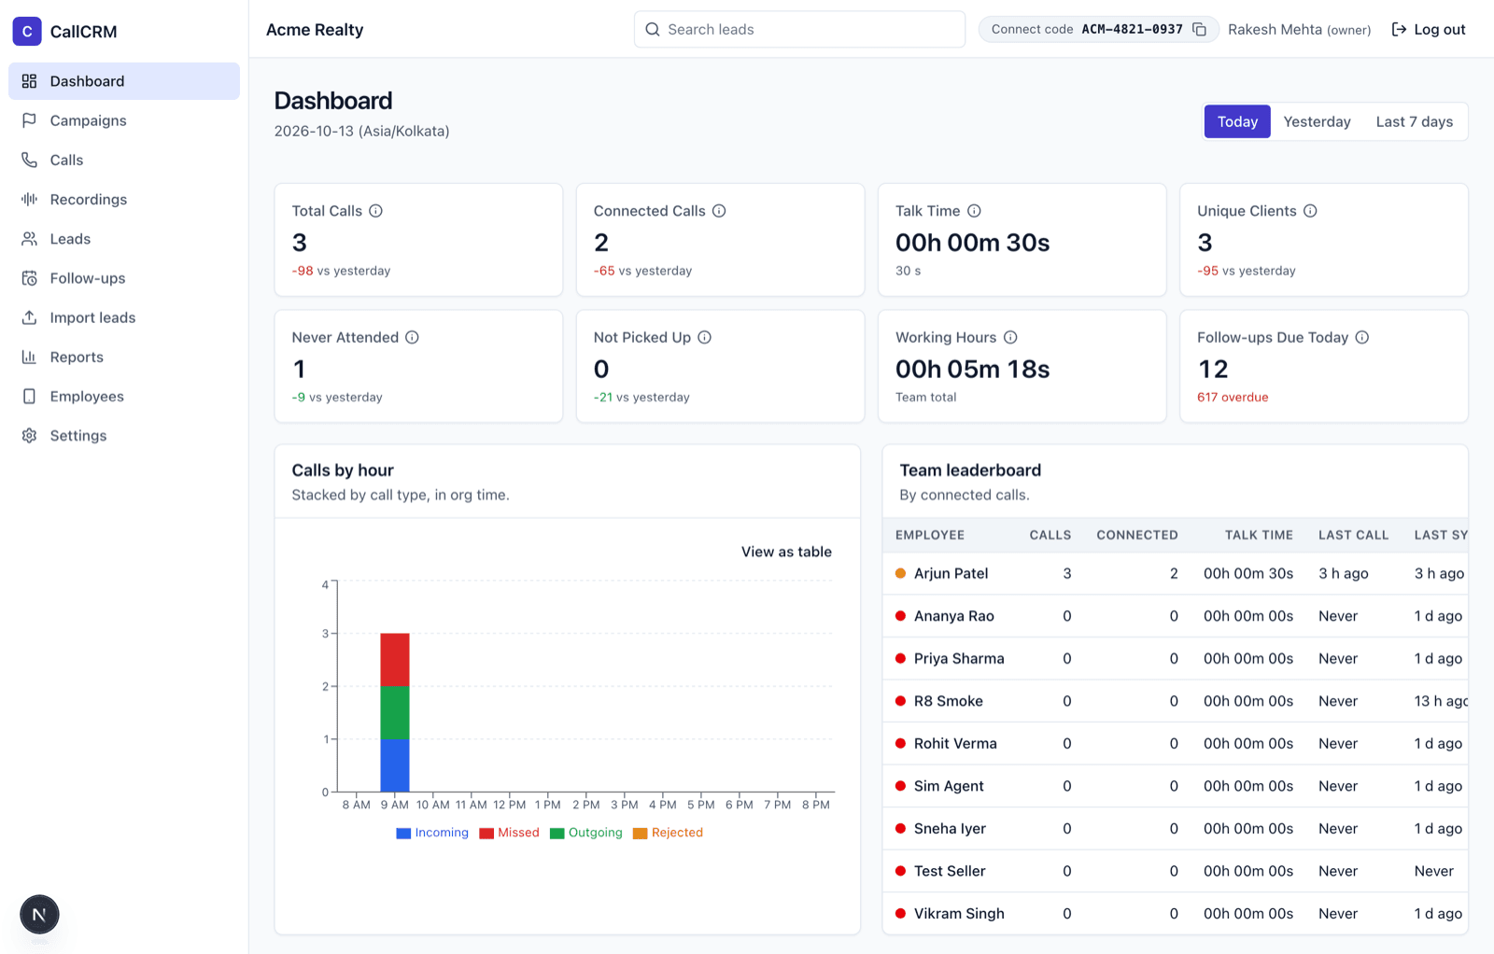This screenshot has height=954, width=1494.
Task: Click the Unique Clients info icon
Action: click(1310, 211)
